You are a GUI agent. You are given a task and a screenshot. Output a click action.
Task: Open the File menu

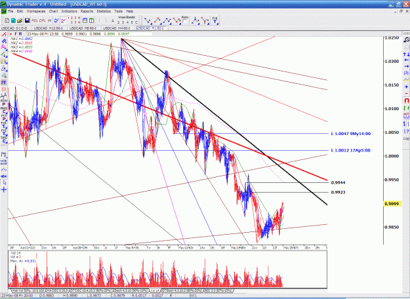point(10,11)
